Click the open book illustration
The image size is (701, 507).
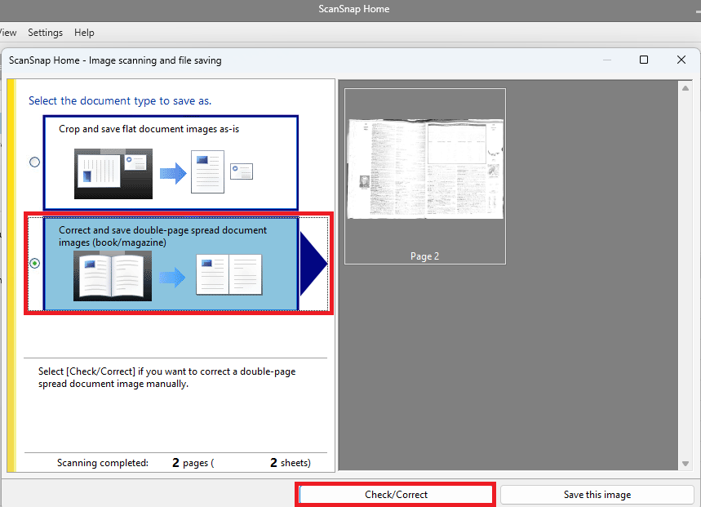point(112,276)
